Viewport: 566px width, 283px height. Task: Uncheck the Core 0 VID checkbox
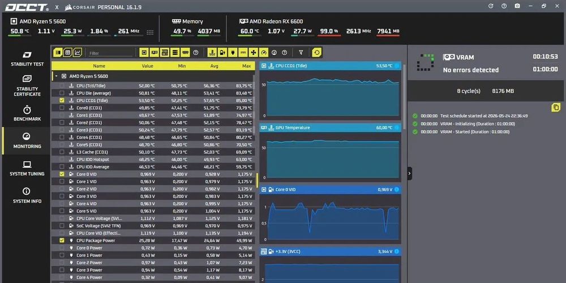(62, 174)
